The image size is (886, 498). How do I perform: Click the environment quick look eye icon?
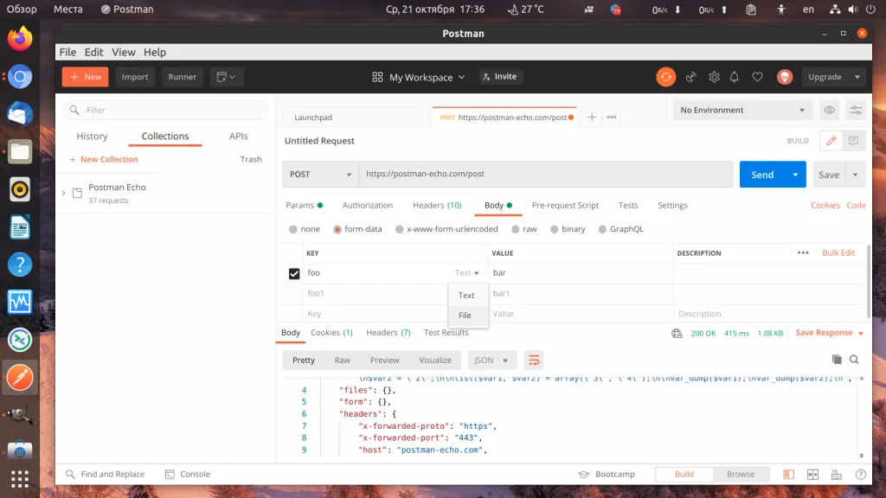coord(829,111)
